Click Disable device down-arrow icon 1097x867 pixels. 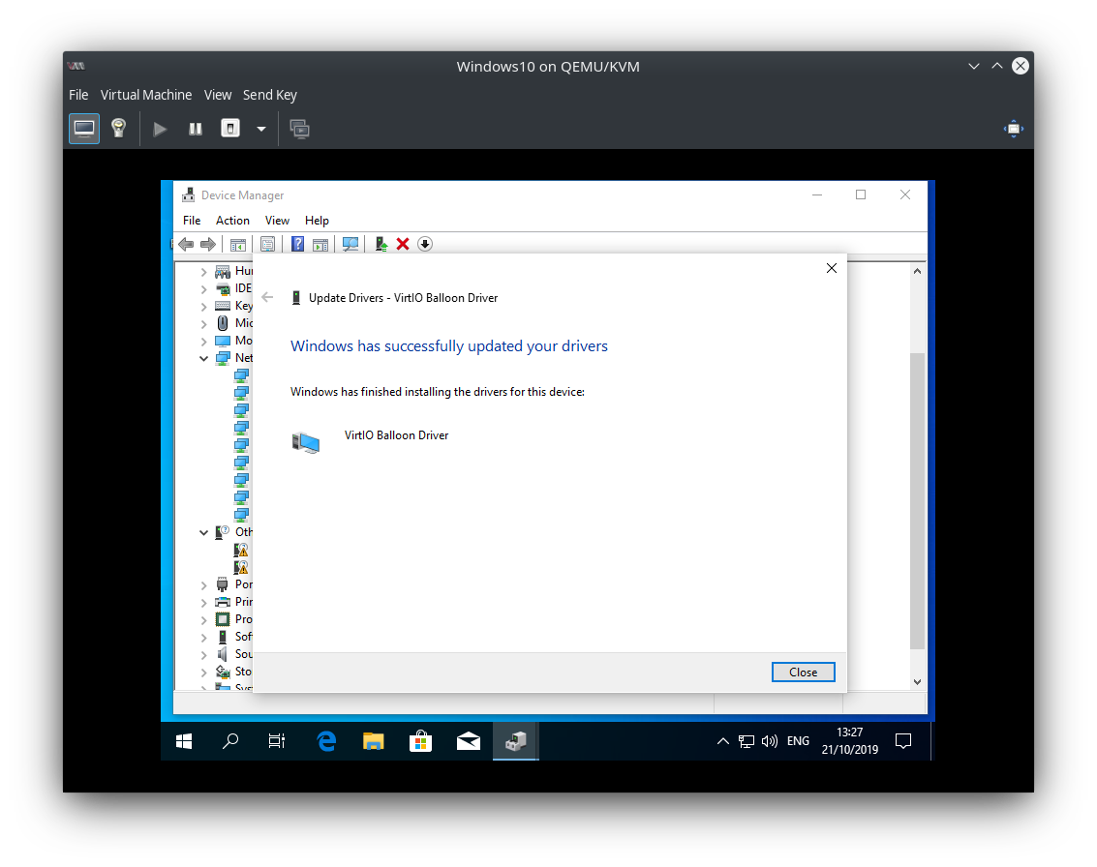click(x=425, y=244)
